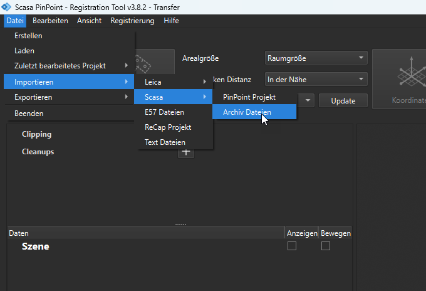Select the Cleanups tree item
Viewport: 426px width, 291px height.
(38, 152)
